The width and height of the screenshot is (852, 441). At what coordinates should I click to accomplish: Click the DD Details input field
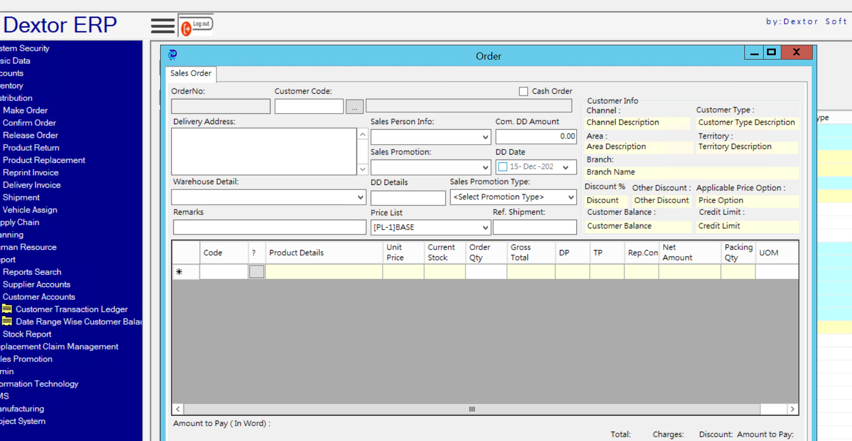pyautogui.click(x=408, y=198)
